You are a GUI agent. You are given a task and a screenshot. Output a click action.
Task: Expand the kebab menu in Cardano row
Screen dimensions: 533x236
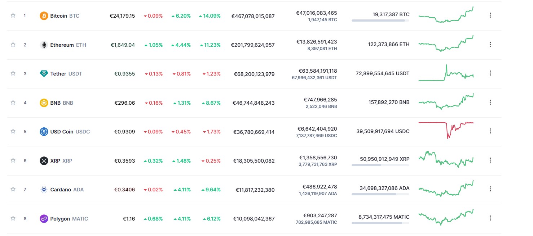click(490, 189)
